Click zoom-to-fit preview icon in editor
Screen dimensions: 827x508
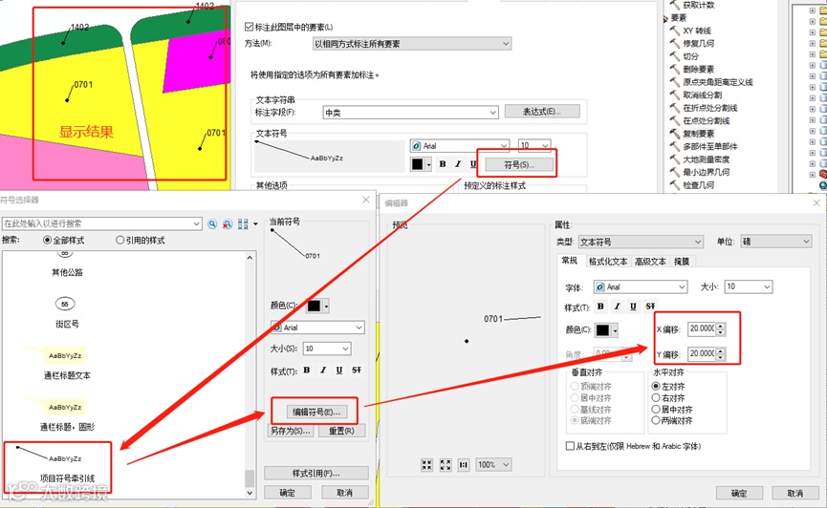coord(426,465)
